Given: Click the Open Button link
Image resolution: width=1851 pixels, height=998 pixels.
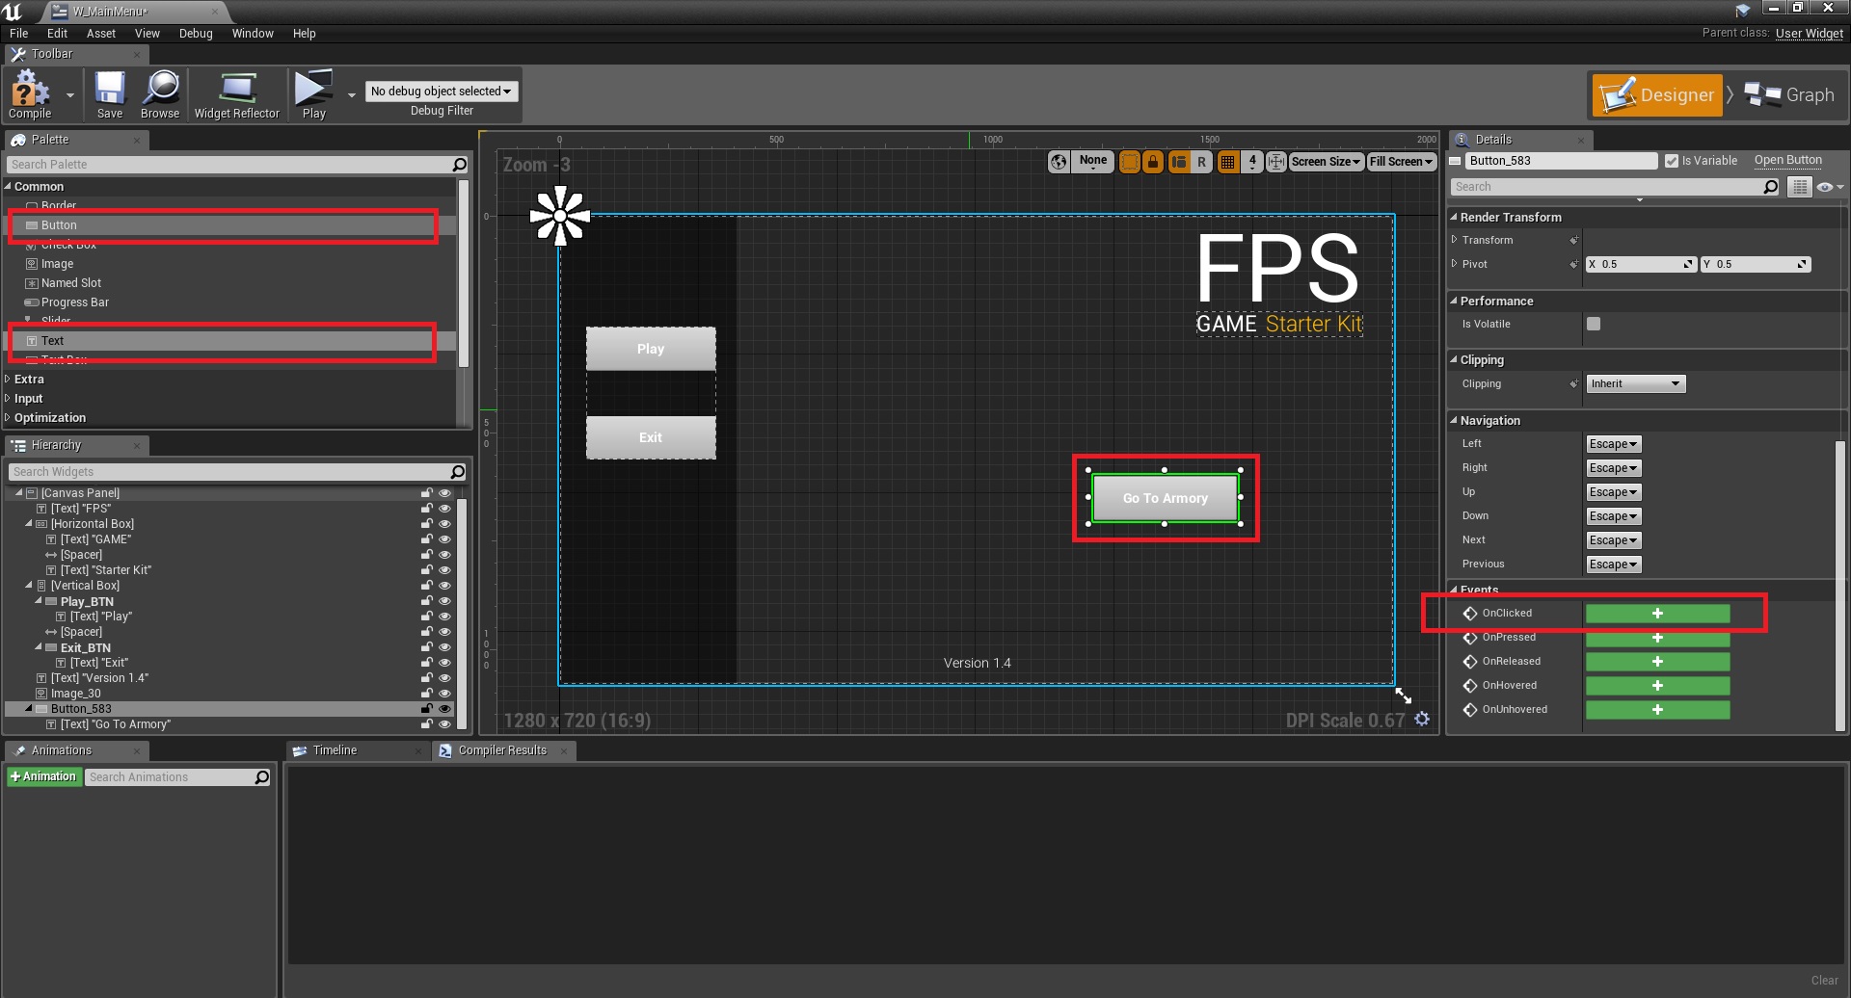Looking at the screenshot, I should click(x=1787, y=161).
